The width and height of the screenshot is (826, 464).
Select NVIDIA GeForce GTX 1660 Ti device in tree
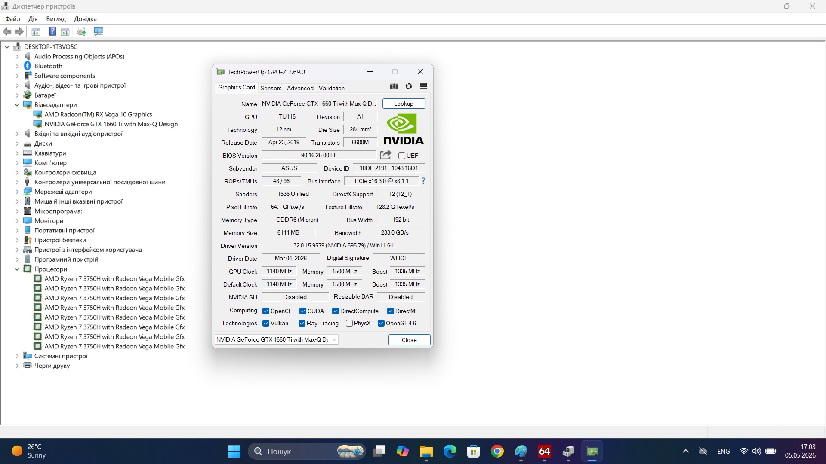[111, 124]
